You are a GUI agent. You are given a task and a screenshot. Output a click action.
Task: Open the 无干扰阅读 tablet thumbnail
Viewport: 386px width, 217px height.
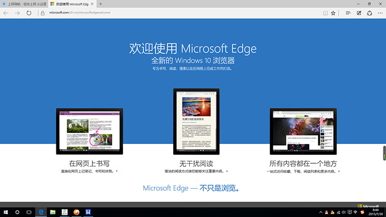[x=196, y=122]
